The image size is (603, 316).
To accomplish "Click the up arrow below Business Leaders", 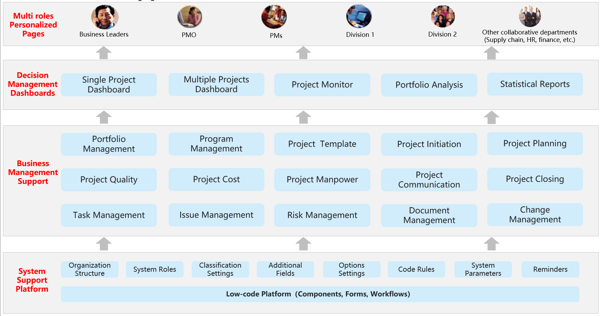I will [x=104, y=53].
